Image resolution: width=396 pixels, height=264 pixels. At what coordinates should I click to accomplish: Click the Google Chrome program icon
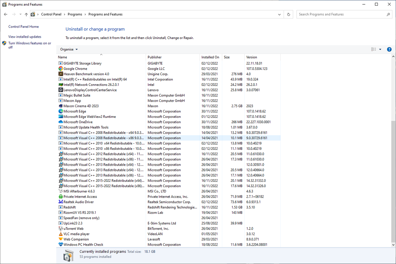[x=61, y=69]
